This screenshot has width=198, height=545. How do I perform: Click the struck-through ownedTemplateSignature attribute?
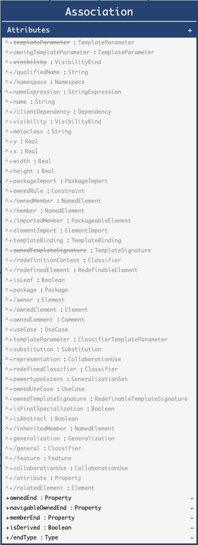point(78,250)
